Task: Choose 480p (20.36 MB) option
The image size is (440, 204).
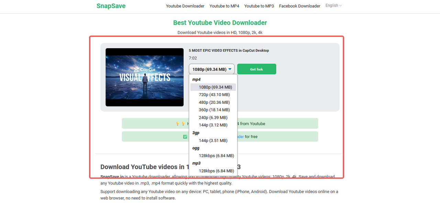Action: 213,102
